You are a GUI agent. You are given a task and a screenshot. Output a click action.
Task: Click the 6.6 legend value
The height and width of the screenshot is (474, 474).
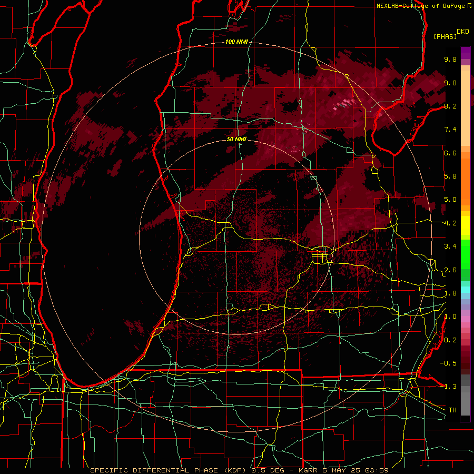pyautogui.click(x=450, y=153)
